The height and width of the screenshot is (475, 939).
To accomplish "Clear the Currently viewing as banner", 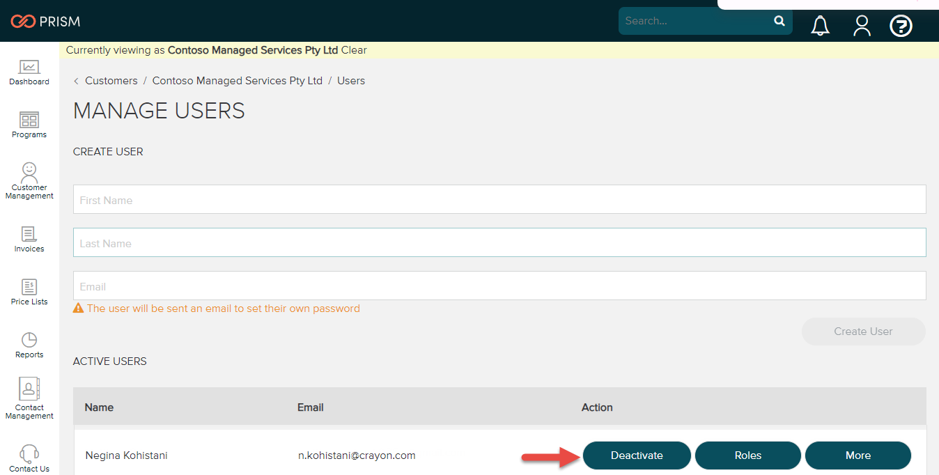I will tap(353, 50).
